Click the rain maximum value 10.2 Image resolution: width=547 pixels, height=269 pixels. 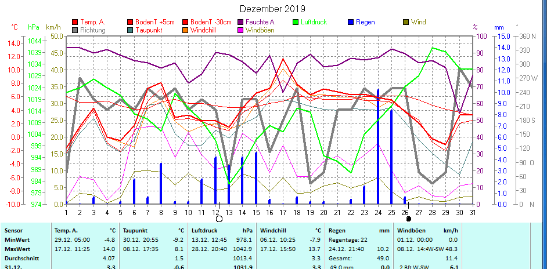[384, 249]
